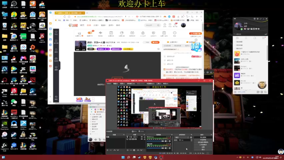Image resolution: width=284 pixels, height=160 pixels.
Task: Open the OBS Studio desktop shortcut
Action: 14,4
